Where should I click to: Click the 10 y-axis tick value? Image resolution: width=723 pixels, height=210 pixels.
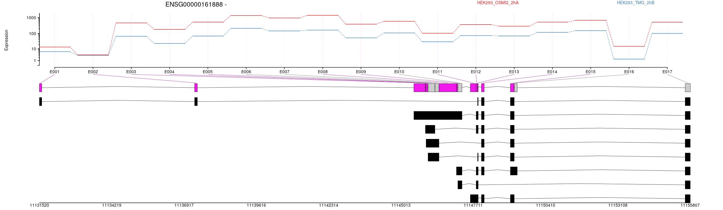34,49
